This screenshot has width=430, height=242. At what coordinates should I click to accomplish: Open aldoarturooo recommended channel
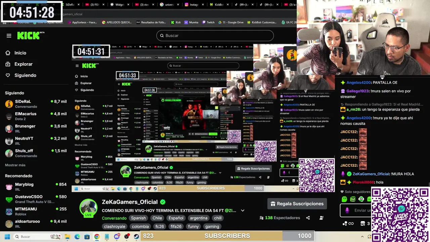[x=36, y=224]
